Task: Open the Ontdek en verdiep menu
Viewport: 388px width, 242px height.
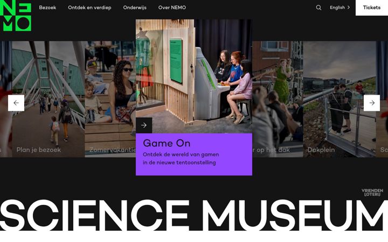Action: coord(89,8)
